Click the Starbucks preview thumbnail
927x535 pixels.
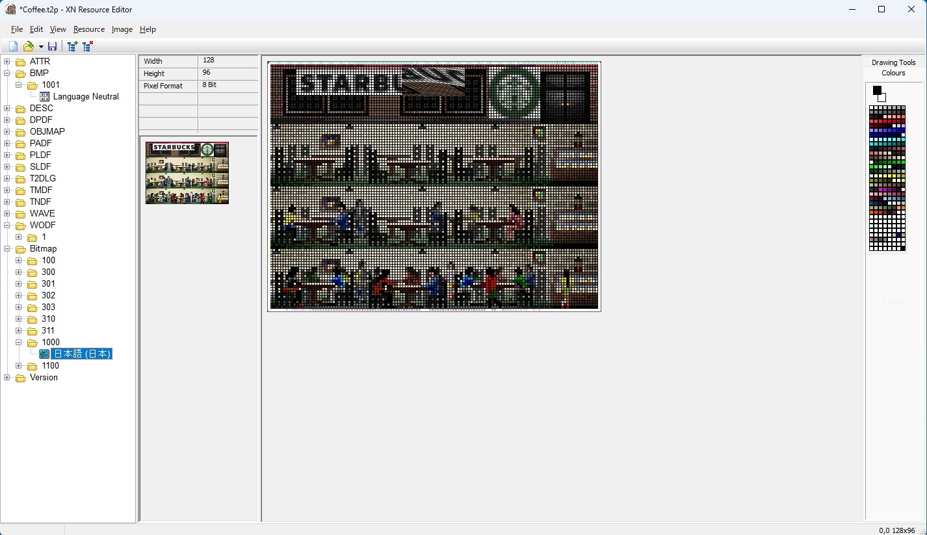[x=187, y=173]
